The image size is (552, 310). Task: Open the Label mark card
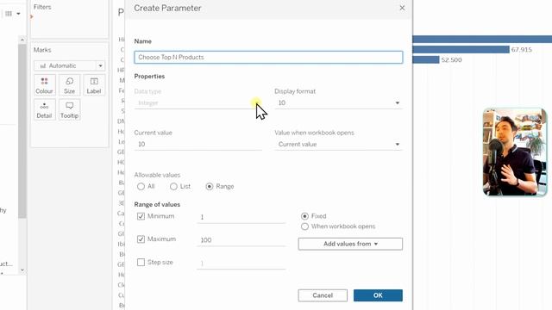(94, 85)
